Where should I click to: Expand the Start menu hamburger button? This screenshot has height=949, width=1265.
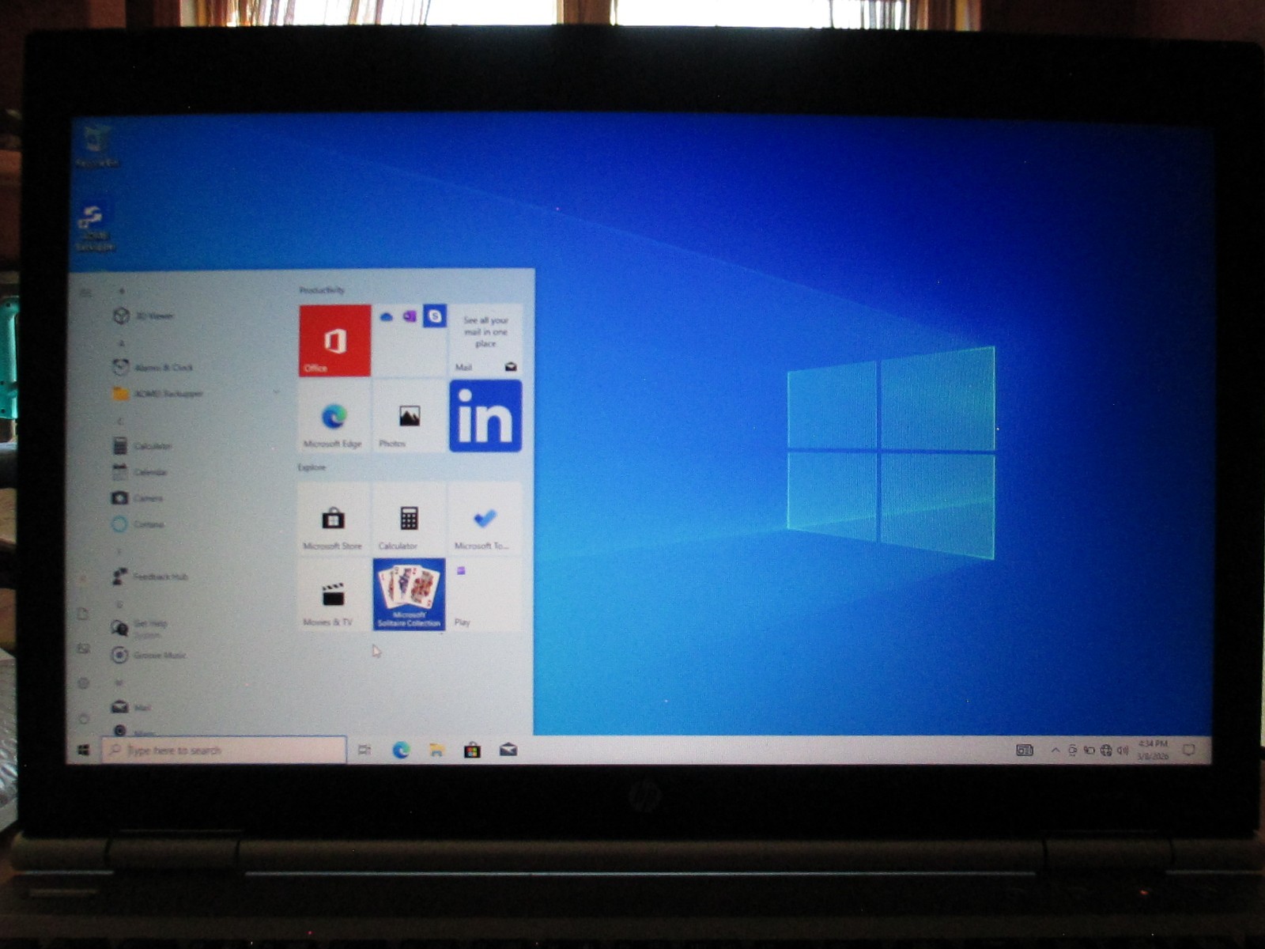85,293
